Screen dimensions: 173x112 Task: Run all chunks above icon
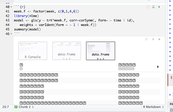pyautogui.click(x=153, y=7)
